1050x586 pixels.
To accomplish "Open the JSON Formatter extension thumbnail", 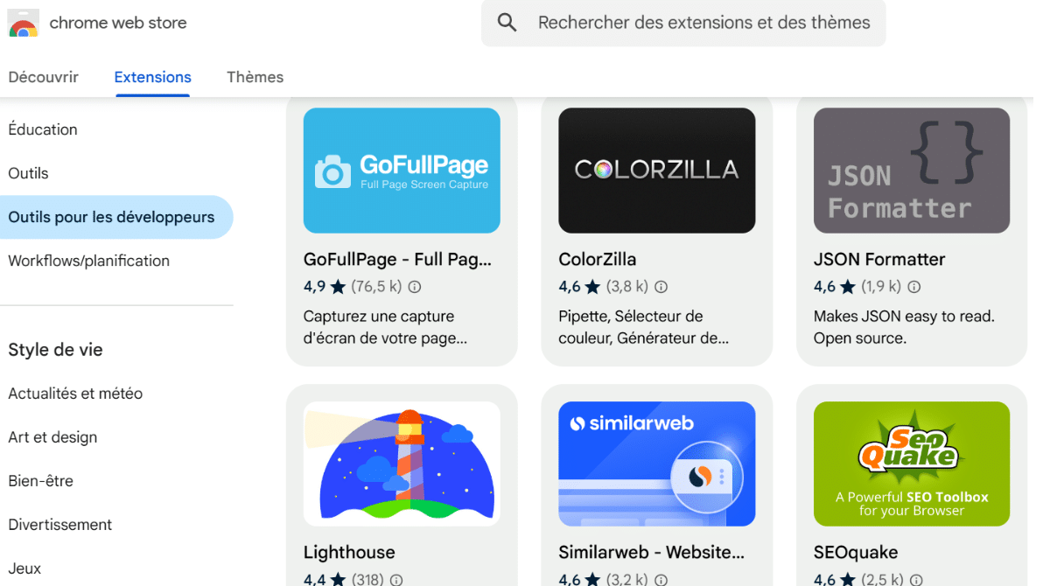I will [x=912, y=171].
